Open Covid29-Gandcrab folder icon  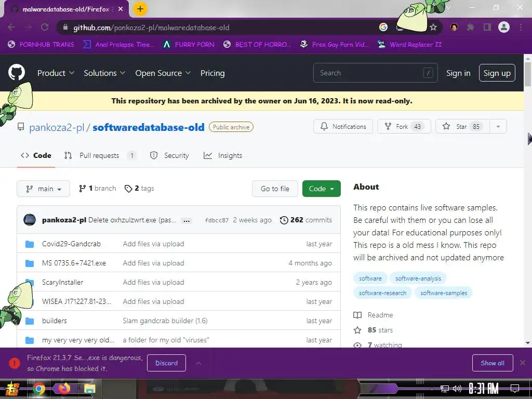30,244
